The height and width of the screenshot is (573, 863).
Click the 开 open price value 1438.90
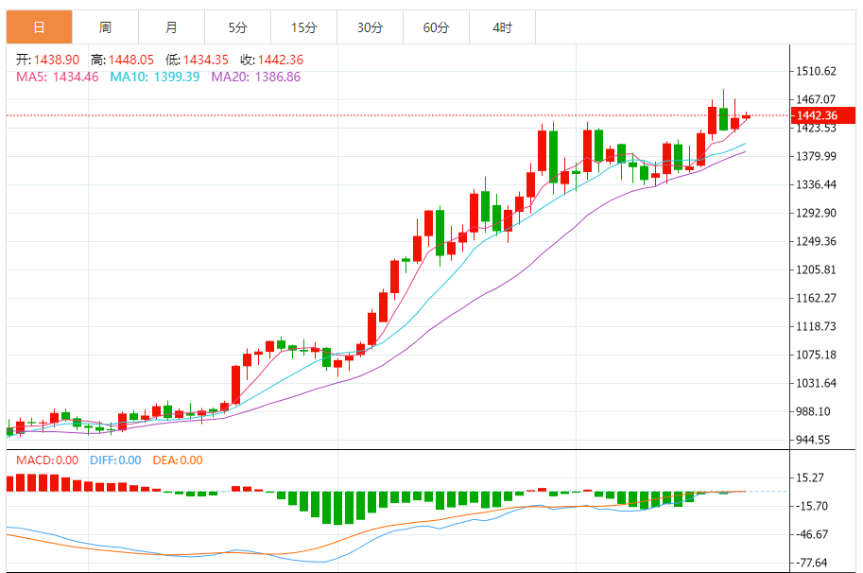[57, 59]
